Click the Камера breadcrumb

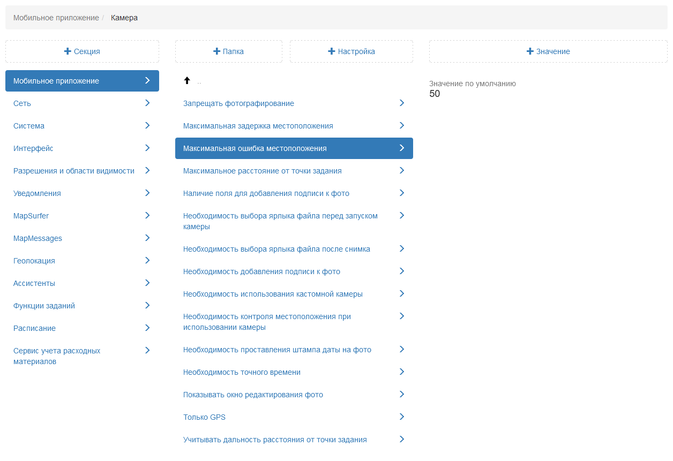pos(124,18)
